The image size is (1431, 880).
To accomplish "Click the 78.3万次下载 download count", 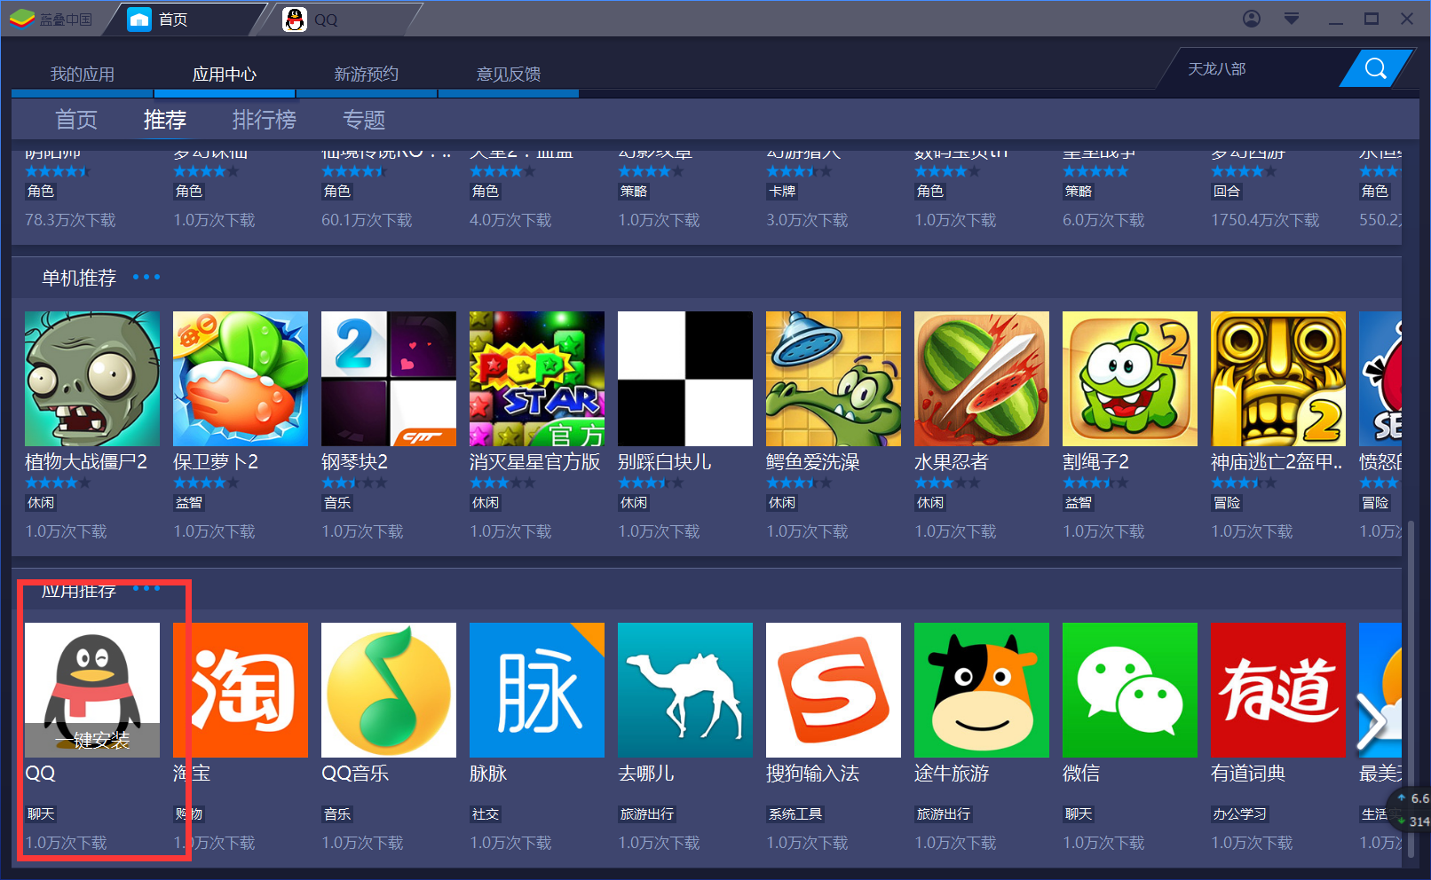I will (x=70, y=220).
